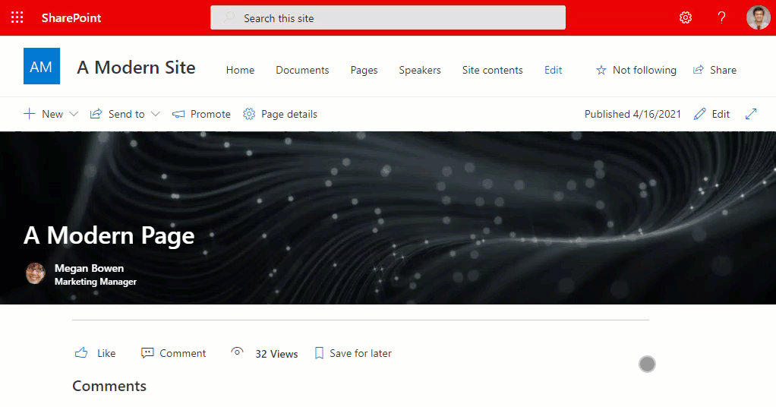This screenshot has width=776, height=407.
Task: Open the settings gear in header
Action: pyautogui.click(x=686, y=17)
